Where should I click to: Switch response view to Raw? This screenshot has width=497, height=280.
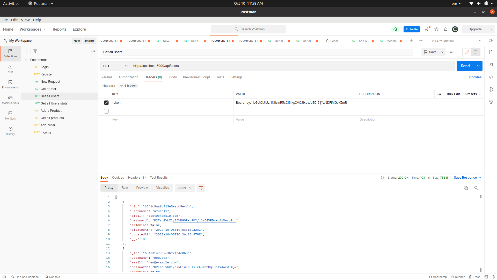coord(125,188)
